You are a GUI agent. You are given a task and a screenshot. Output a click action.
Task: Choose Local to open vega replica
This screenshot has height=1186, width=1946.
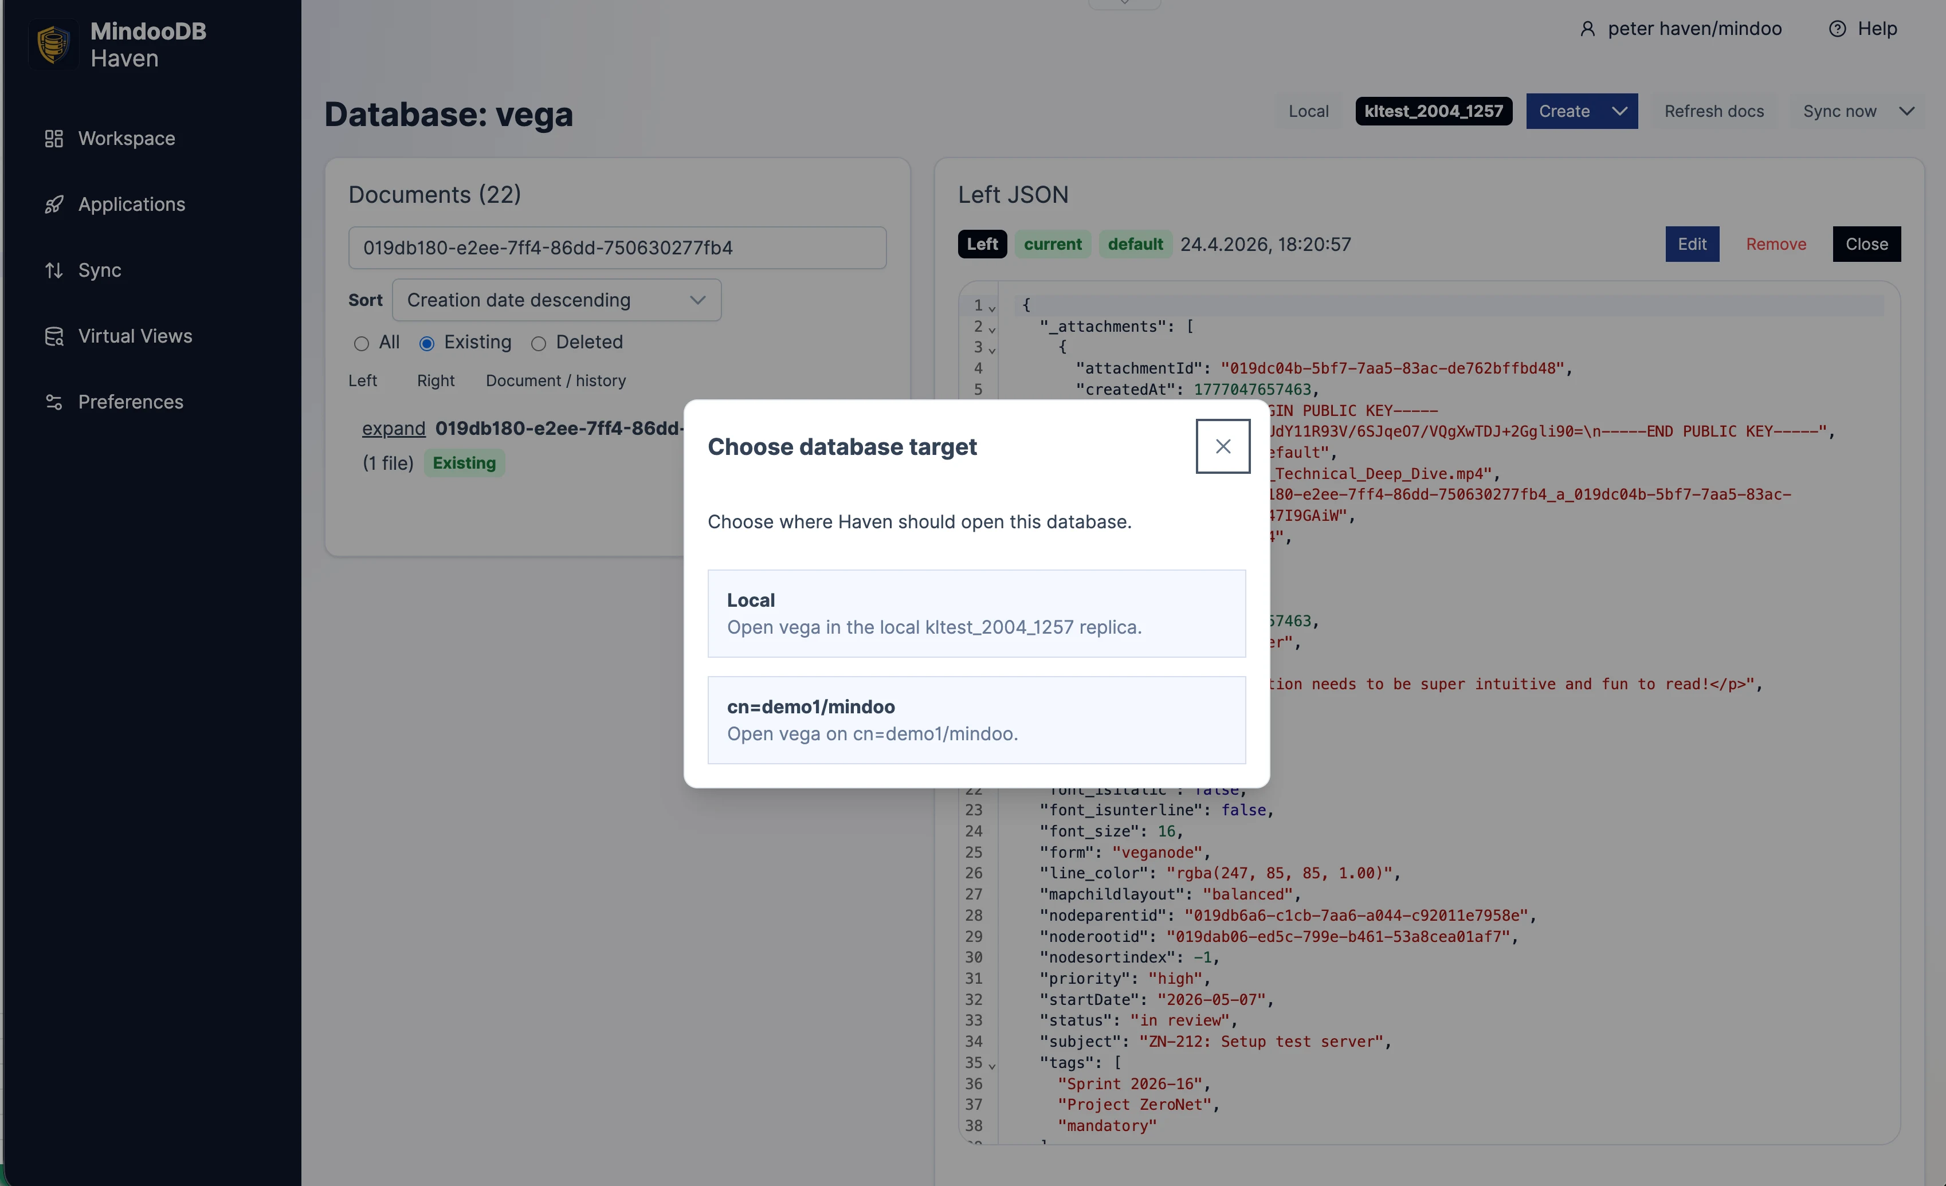pos(976,614)
